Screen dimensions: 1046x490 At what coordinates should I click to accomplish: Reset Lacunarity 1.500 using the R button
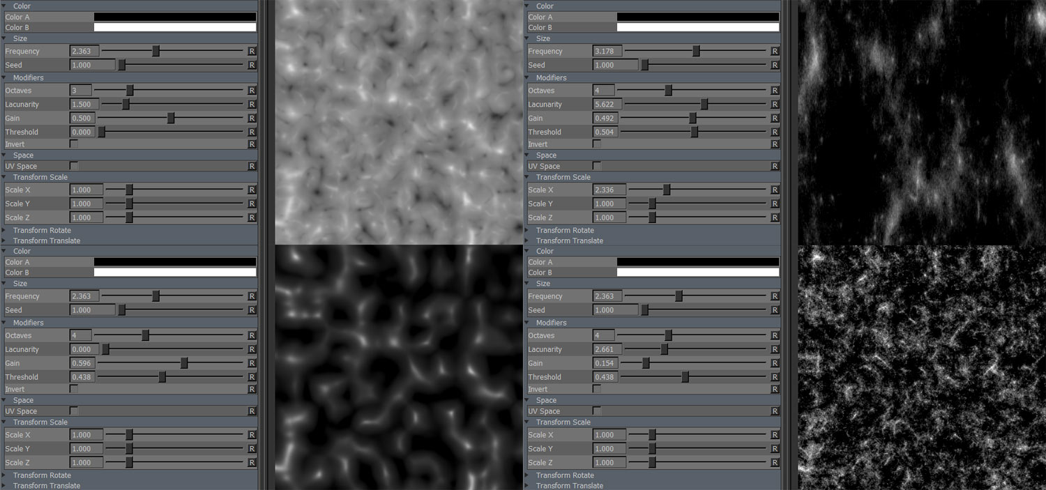pyautogui.click(x=252, y=105)
